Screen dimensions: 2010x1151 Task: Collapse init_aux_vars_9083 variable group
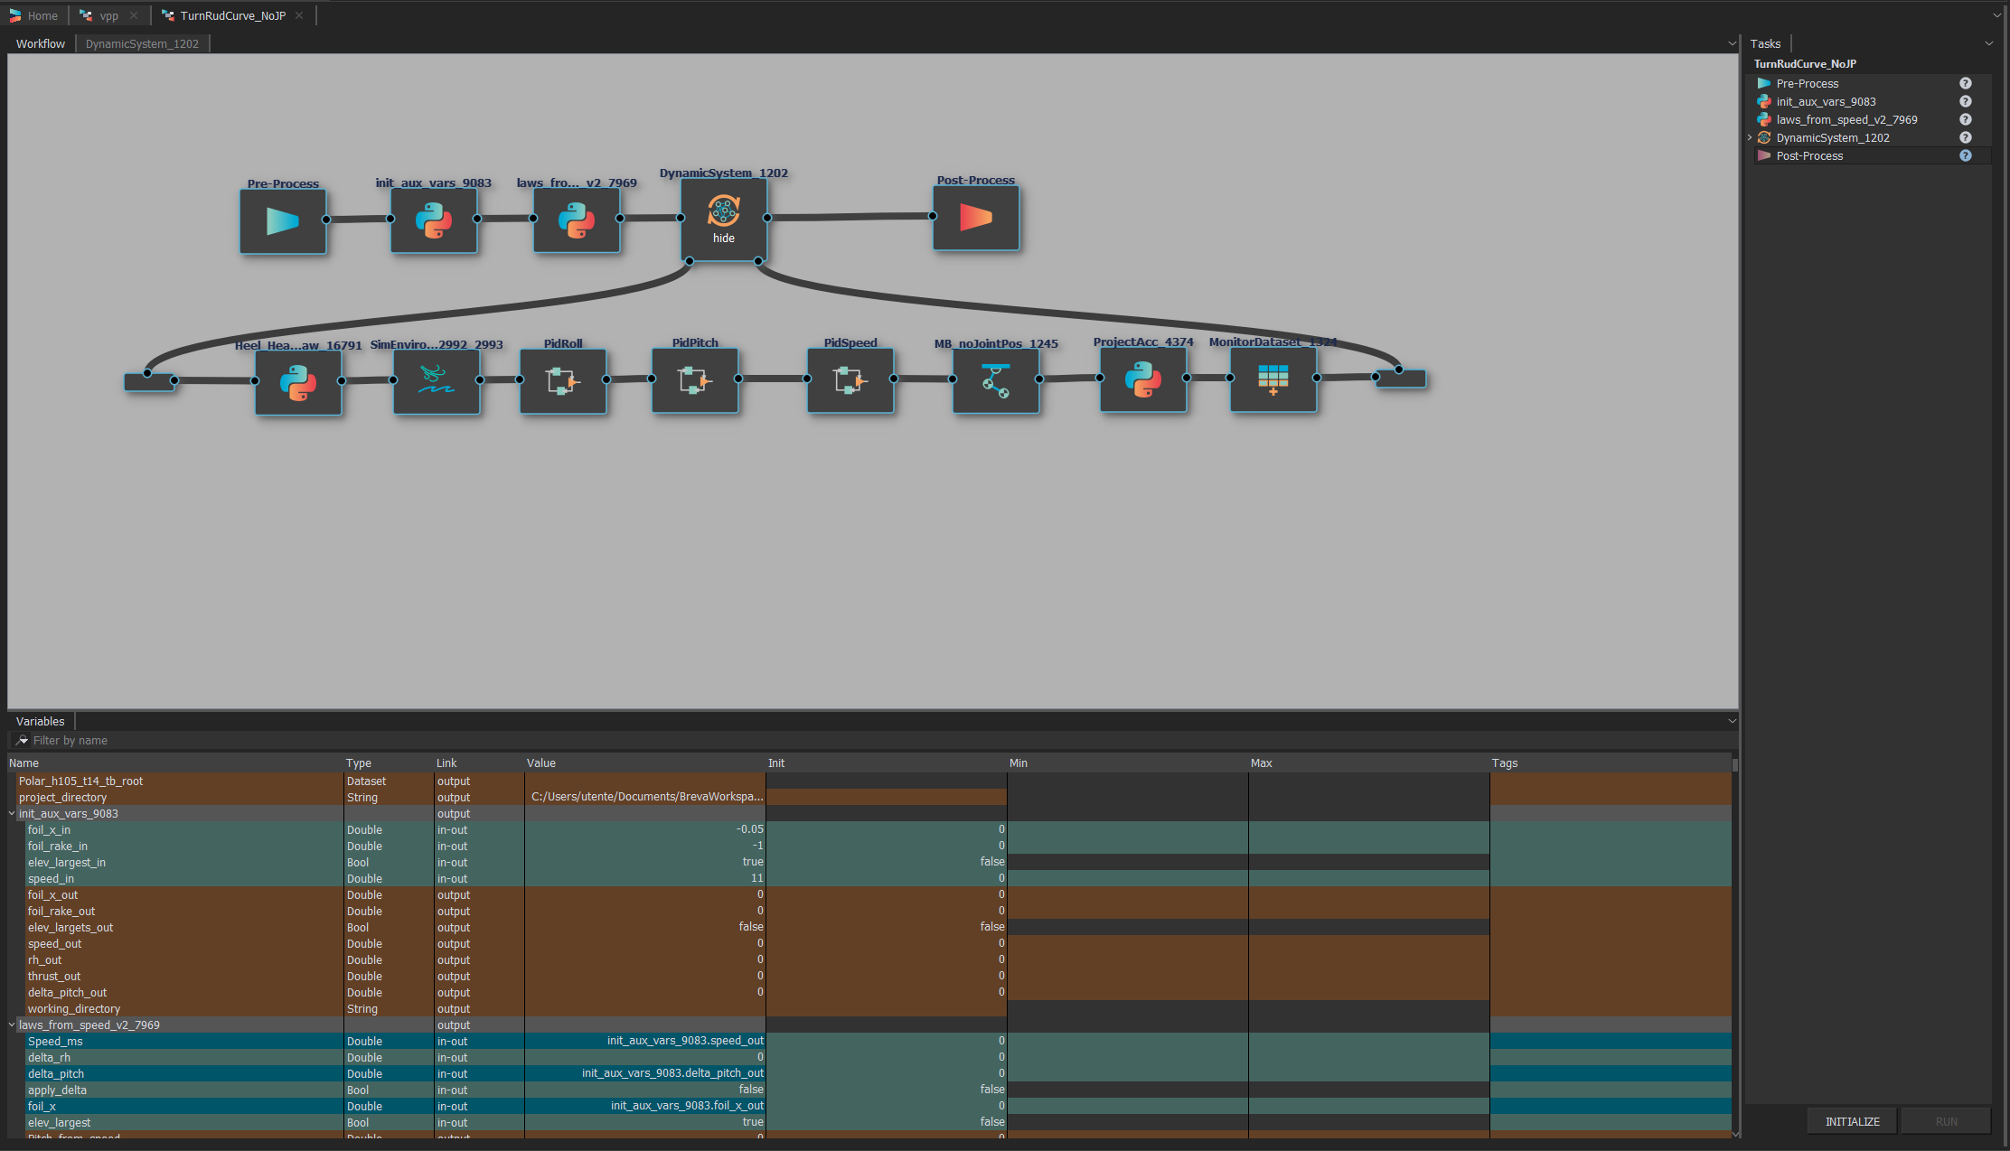13,813
